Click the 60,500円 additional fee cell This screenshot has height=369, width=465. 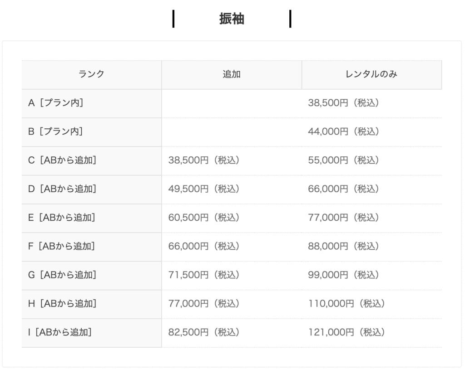click(203, 218)
